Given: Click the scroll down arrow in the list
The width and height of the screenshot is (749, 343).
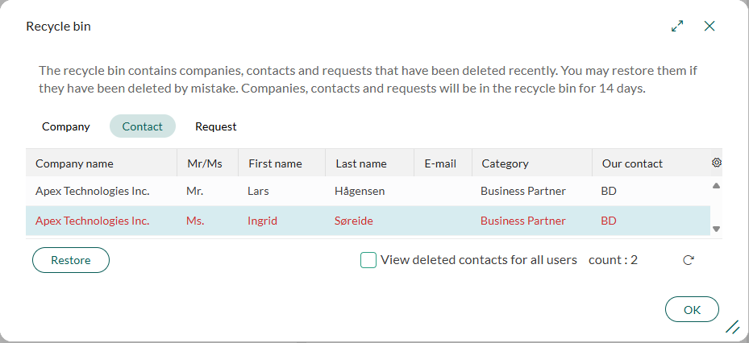Looking at the screenshot, I should [x=716, y=229].
